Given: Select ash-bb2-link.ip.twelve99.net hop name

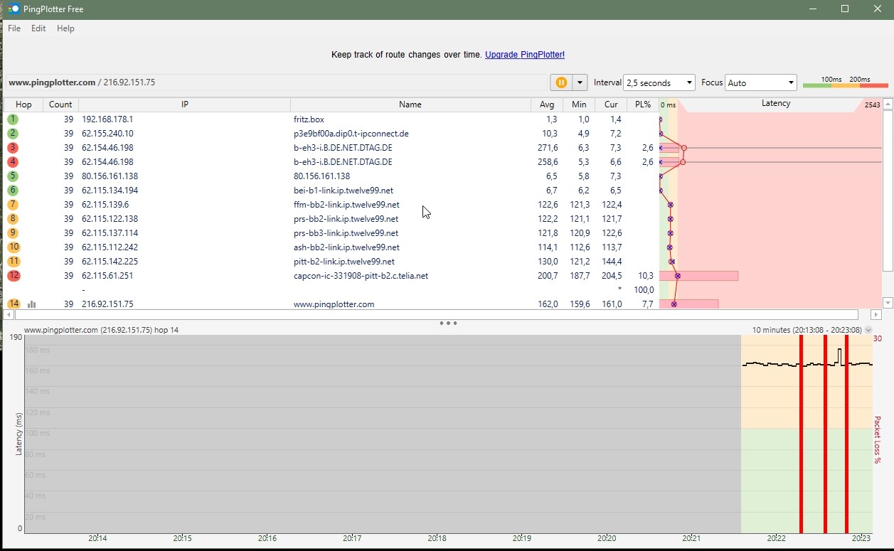Looking at the screenshot, I should pos(346,247).
